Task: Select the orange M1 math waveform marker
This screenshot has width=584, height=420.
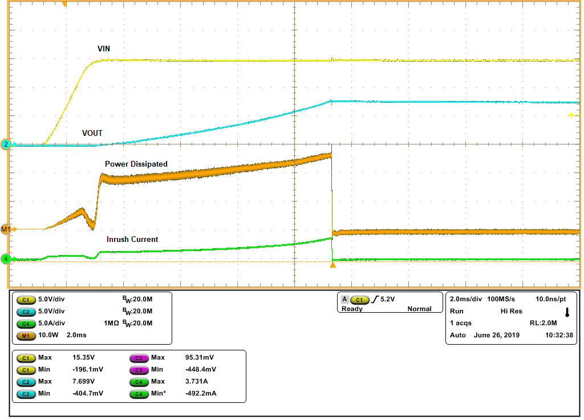Action: pyautogui.click(x=6, y=229)
